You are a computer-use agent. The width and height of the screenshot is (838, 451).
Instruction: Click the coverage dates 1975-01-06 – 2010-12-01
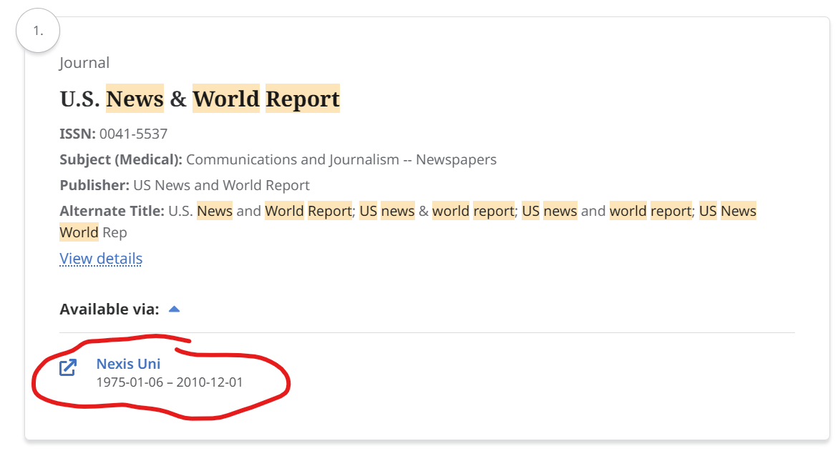pyautogui.click(x=170, y=382)
